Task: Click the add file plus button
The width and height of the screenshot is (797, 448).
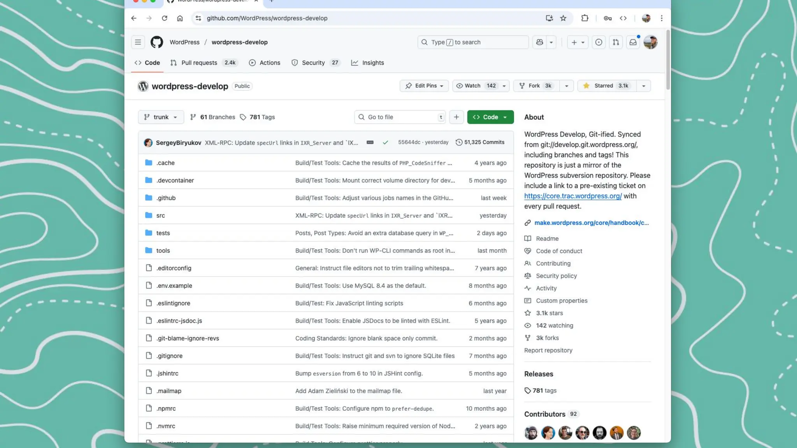Action: point(456,117)
